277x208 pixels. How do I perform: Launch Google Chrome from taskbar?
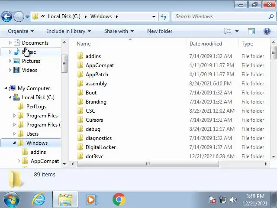click(x=119, y=199)
